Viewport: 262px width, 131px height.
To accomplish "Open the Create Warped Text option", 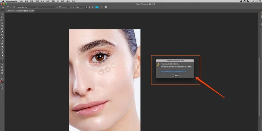I will pyautogui.click(x=102, y=7).
